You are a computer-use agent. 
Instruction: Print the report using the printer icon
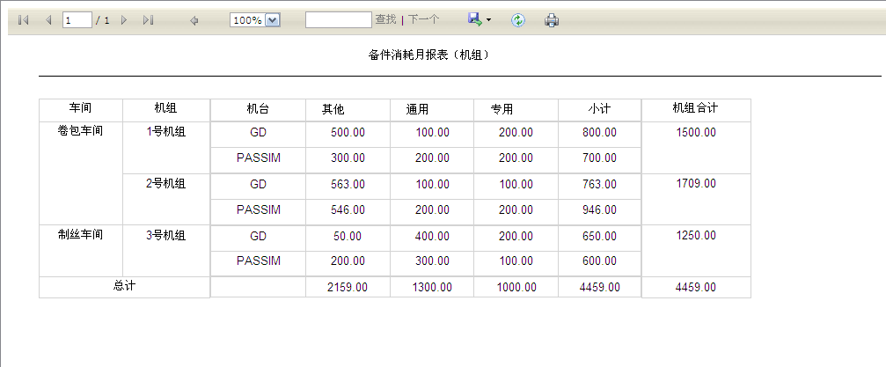pos(552,20)
